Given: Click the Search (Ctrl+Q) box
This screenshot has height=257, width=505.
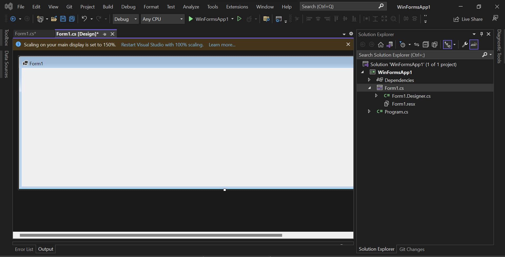Looking at the screenshot, I should click(343, 6).
